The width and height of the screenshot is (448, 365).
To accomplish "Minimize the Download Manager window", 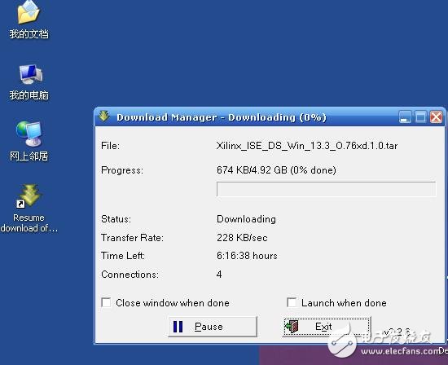I will [x=405, y=117].
